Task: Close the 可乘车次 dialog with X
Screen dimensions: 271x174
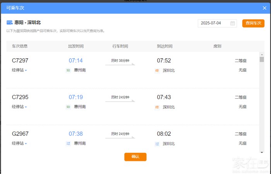Action: pos(264,8)
